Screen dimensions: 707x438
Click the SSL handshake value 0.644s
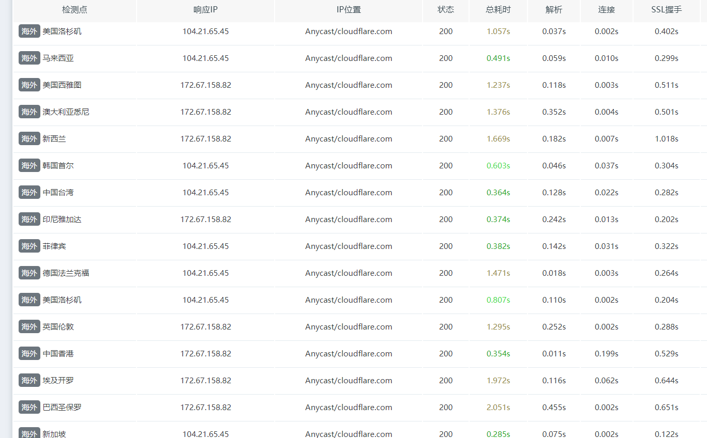pos(667,381)
